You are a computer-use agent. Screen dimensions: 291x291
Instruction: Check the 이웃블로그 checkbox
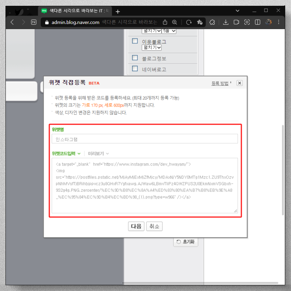(x=135, y=41)
